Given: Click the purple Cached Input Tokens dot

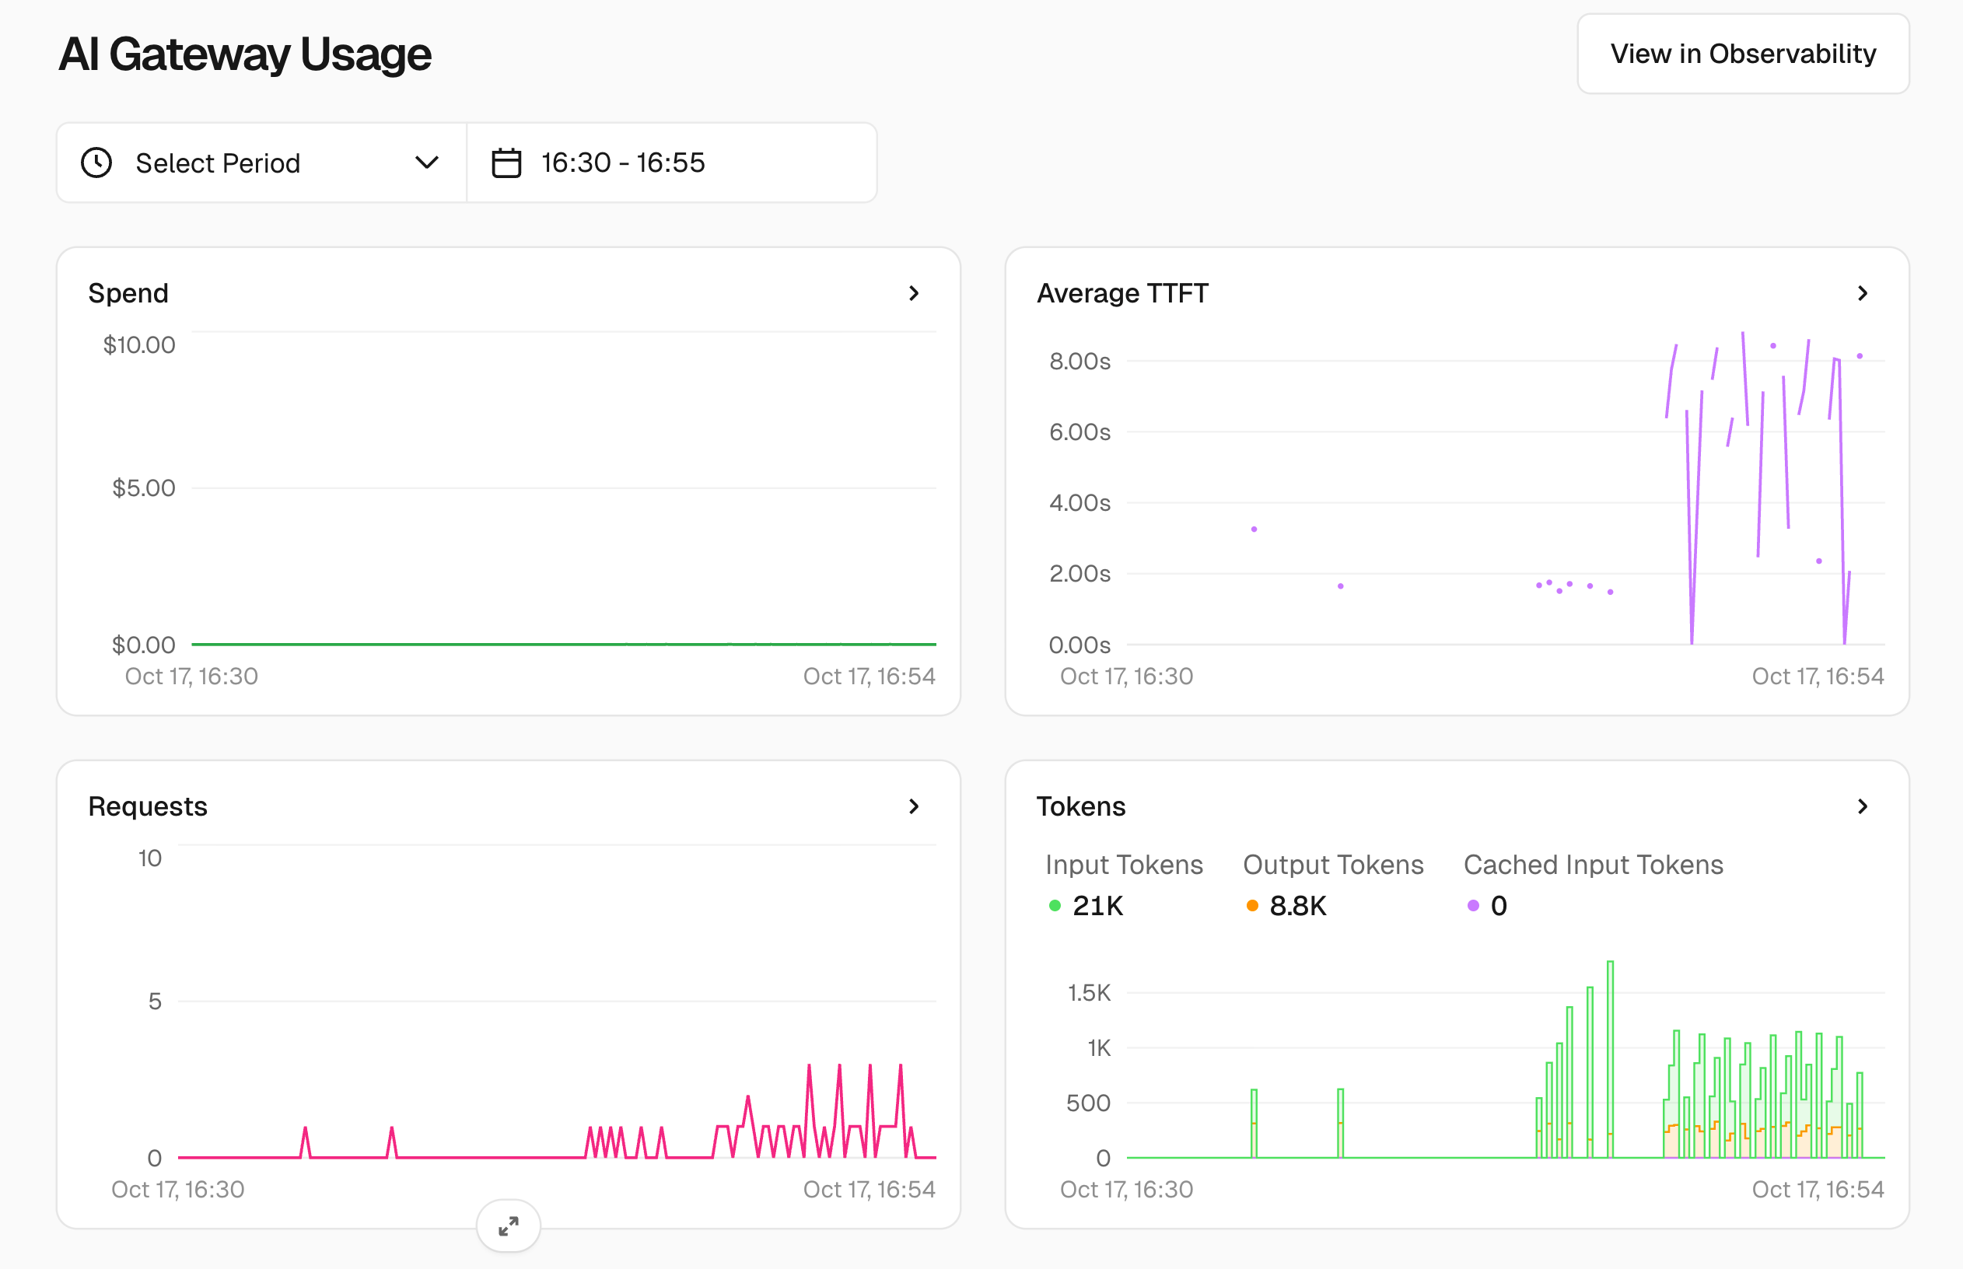Looking at the screenshot, I should click(x=1473, y=906).
